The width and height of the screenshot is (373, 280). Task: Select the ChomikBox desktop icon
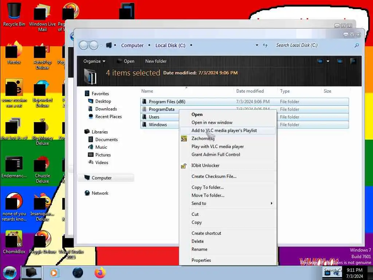[14, 242]
